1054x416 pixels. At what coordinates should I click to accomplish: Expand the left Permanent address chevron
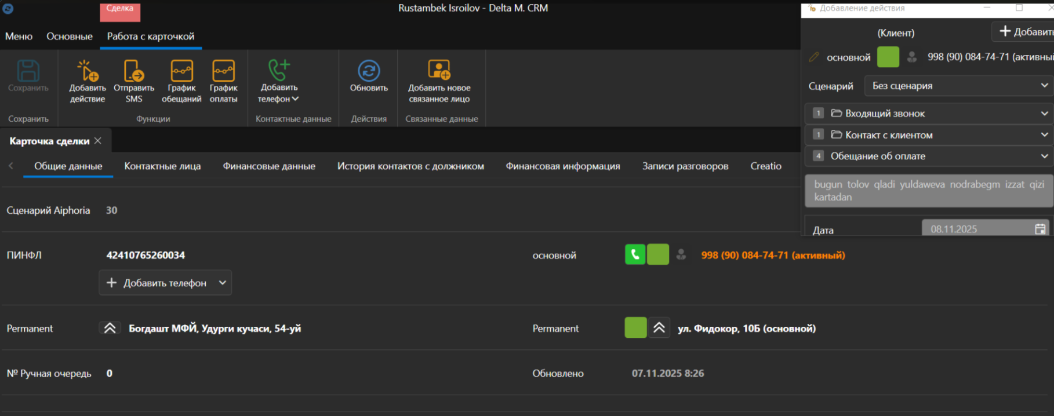tap(110, 329)
